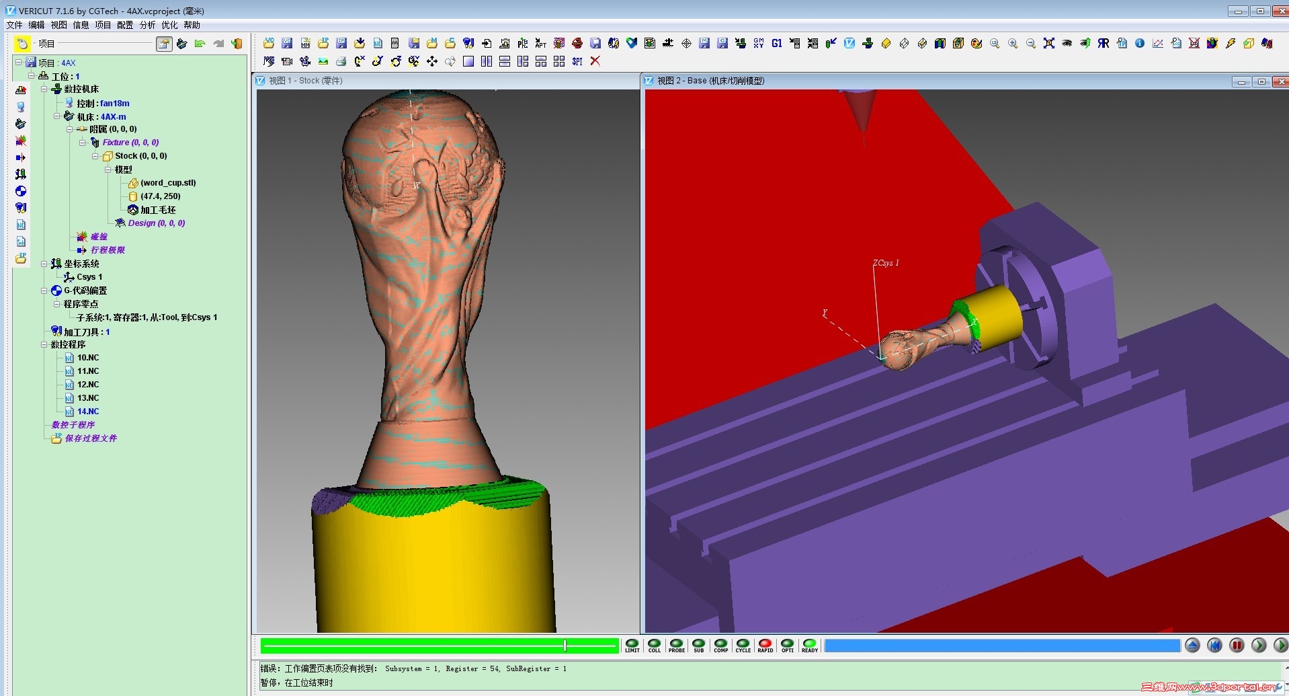This screenshot has width=1289, height=696.
Task: Select four views grid layout icon
Action: [559, 61]
